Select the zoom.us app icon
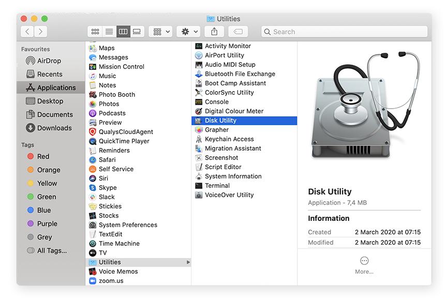This screenshot has width=447, height=301. coord(93,281)
